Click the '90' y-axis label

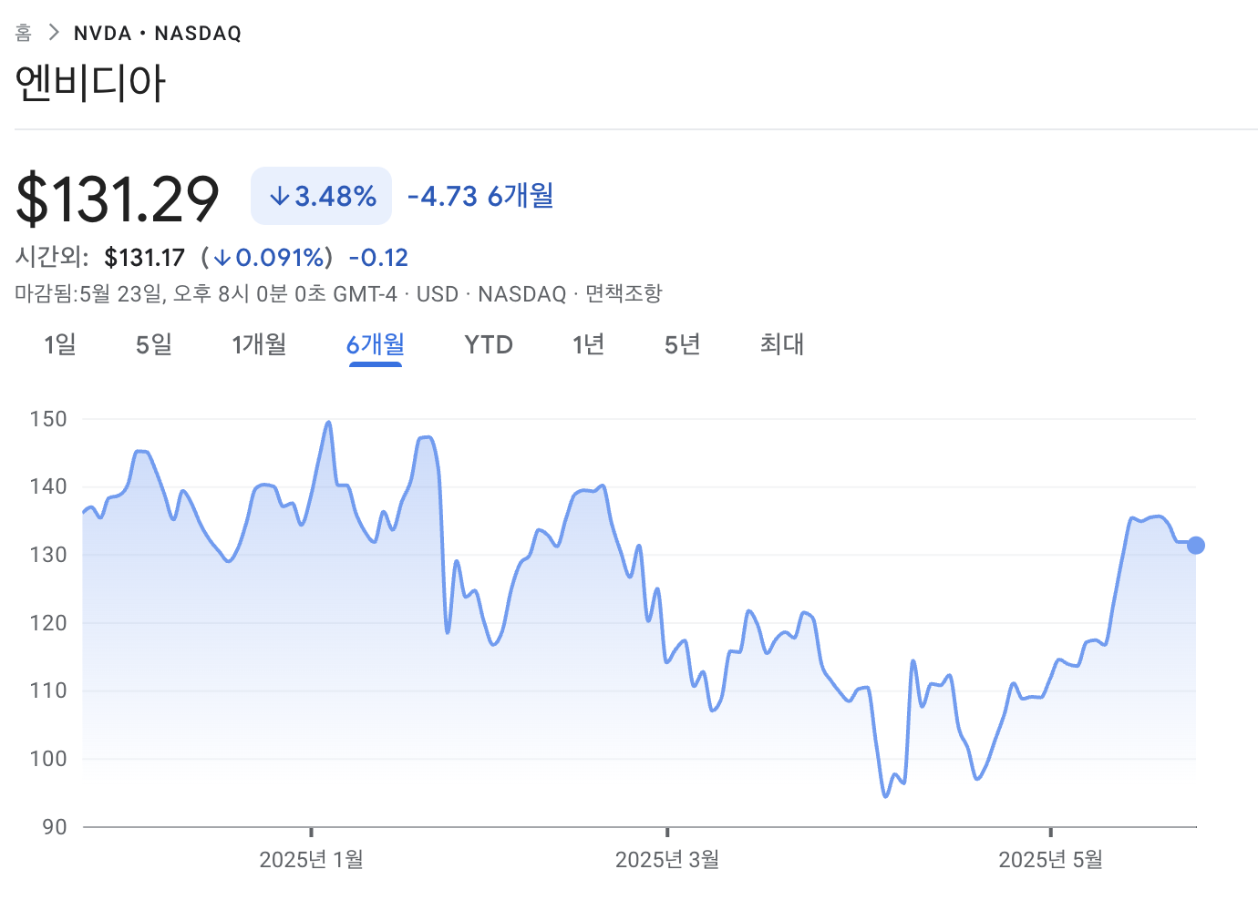(55, 827)
